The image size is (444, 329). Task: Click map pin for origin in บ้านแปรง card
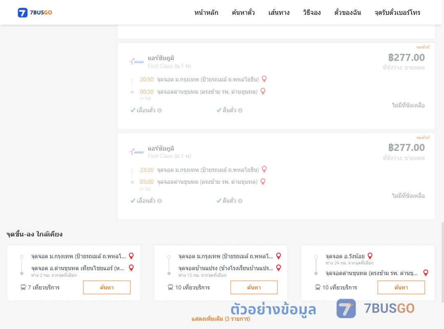(279, 256)
